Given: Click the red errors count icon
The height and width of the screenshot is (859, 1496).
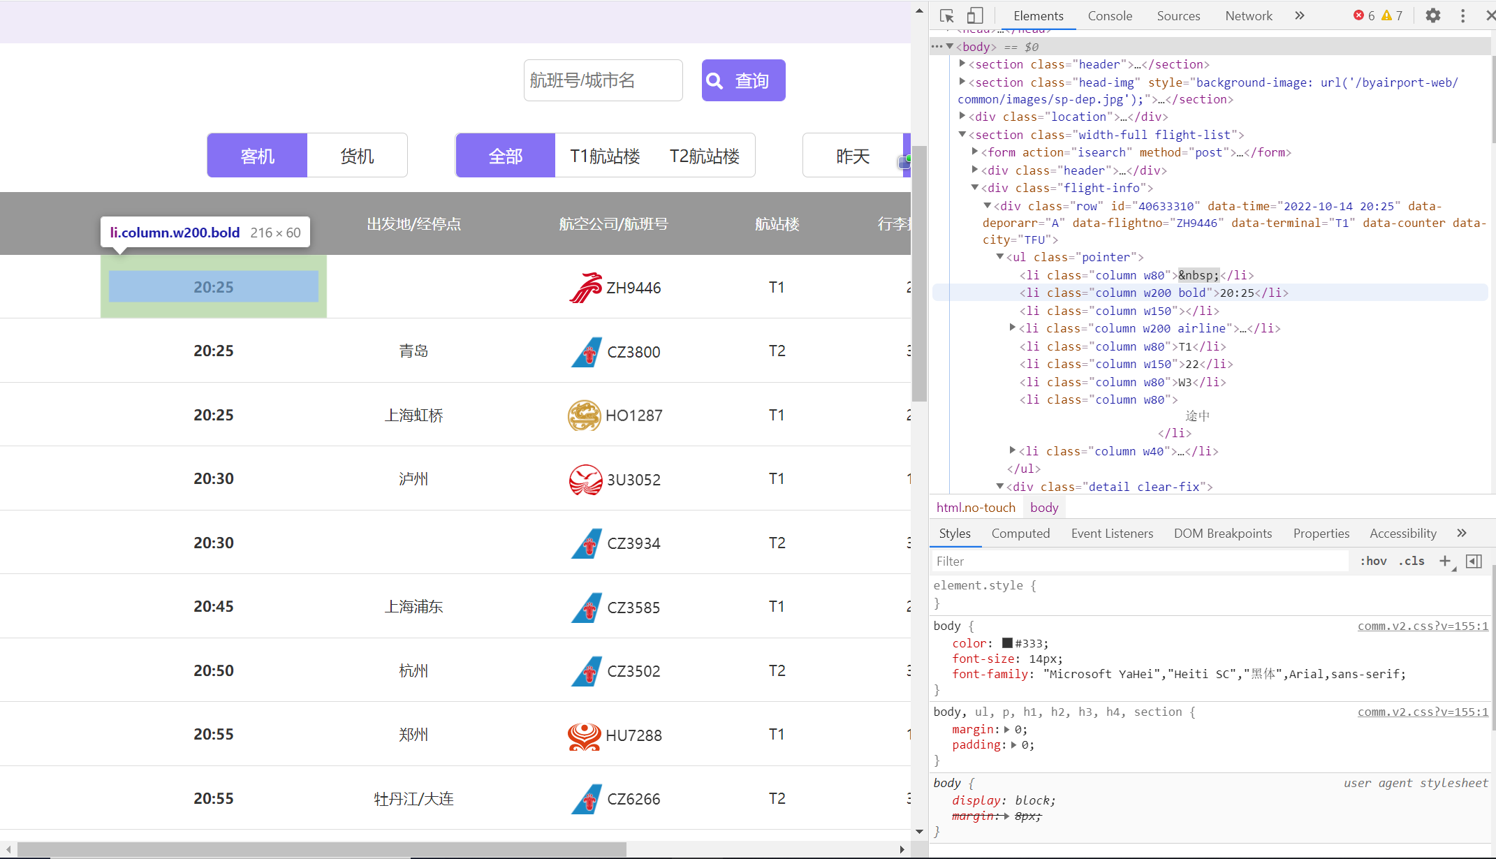Looking at the screenshot, I should pos(1358,15).
